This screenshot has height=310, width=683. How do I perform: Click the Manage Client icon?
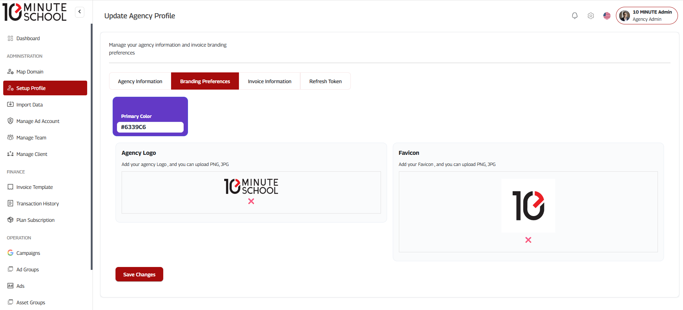pyautogui.click(x=10, y=154)
